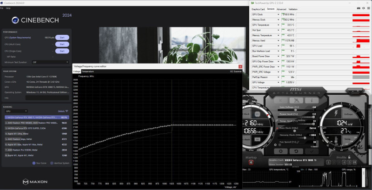This screenshot has width=372, height=190.
Task: Click the MEM icon on the left gauge
Action: (x=257, y=139)
